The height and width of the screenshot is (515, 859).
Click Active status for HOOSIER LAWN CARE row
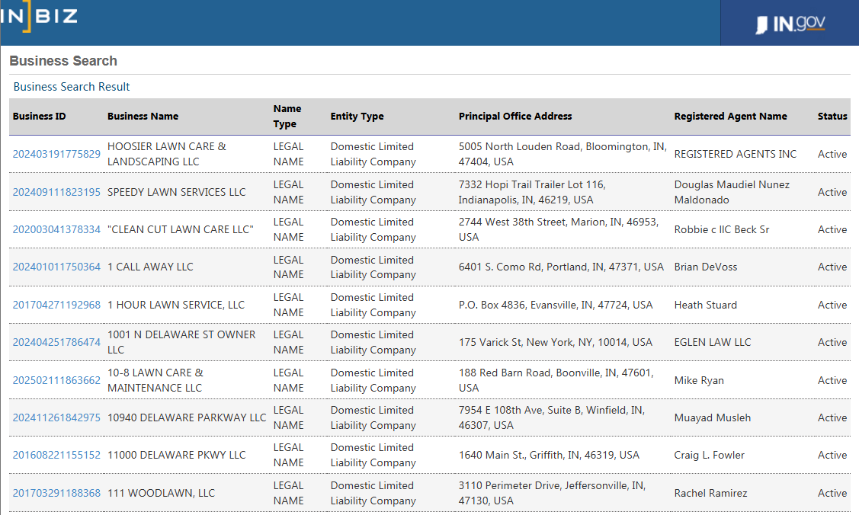click(832, 155)
